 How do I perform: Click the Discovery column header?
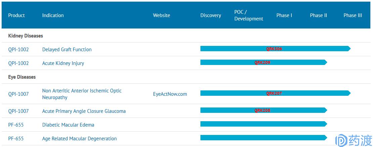[x=211, y=15]
